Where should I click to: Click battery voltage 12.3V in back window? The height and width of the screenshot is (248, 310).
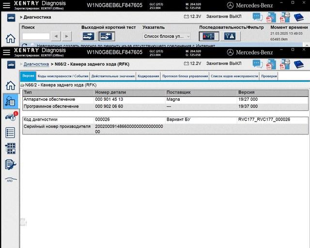click(192, 16)
